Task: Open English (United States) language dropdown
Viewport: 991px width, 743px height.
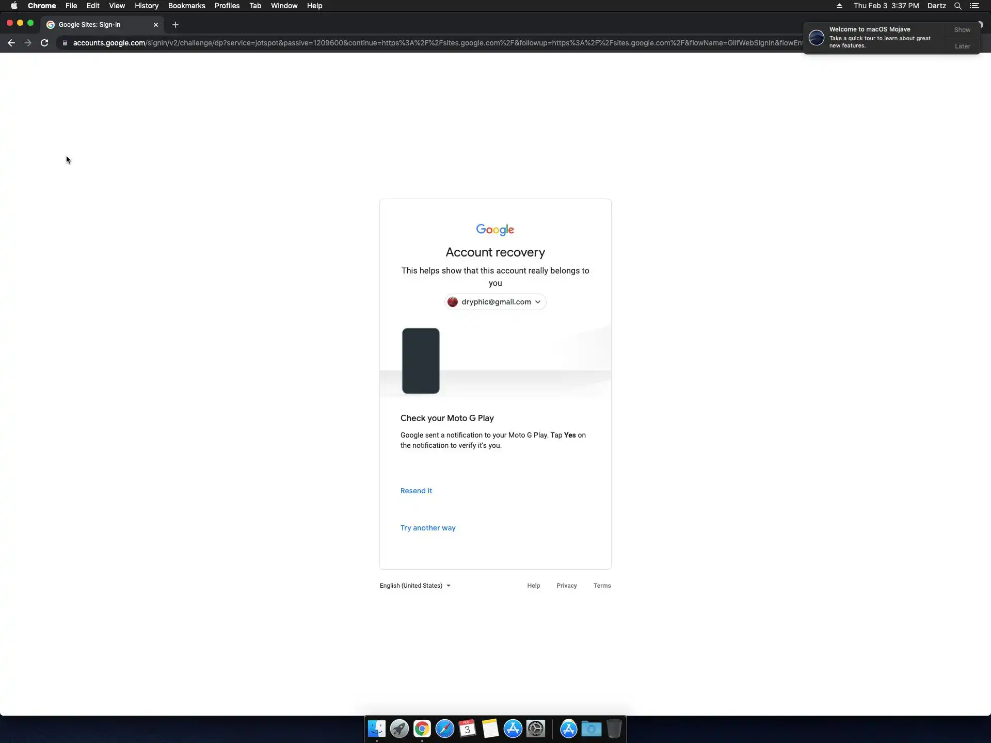Action: point(415,586)
